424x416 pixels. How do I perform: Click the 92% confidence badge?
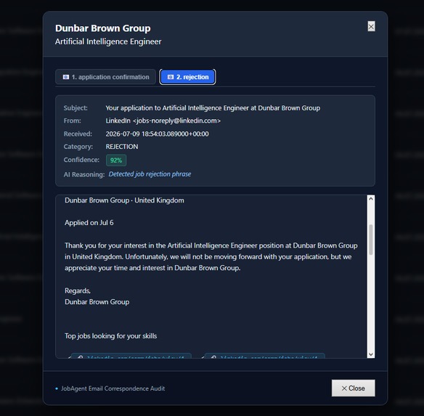point(116,160)
